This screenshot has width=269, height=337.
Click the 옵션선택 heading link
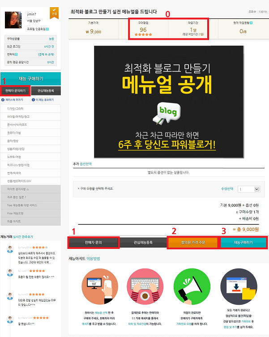tap(85, 164)
